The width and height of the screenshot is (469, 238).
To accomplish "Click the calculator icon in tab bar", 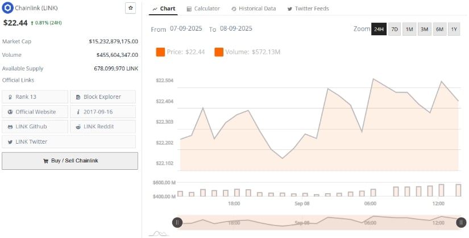I will (x=189, y=9).
